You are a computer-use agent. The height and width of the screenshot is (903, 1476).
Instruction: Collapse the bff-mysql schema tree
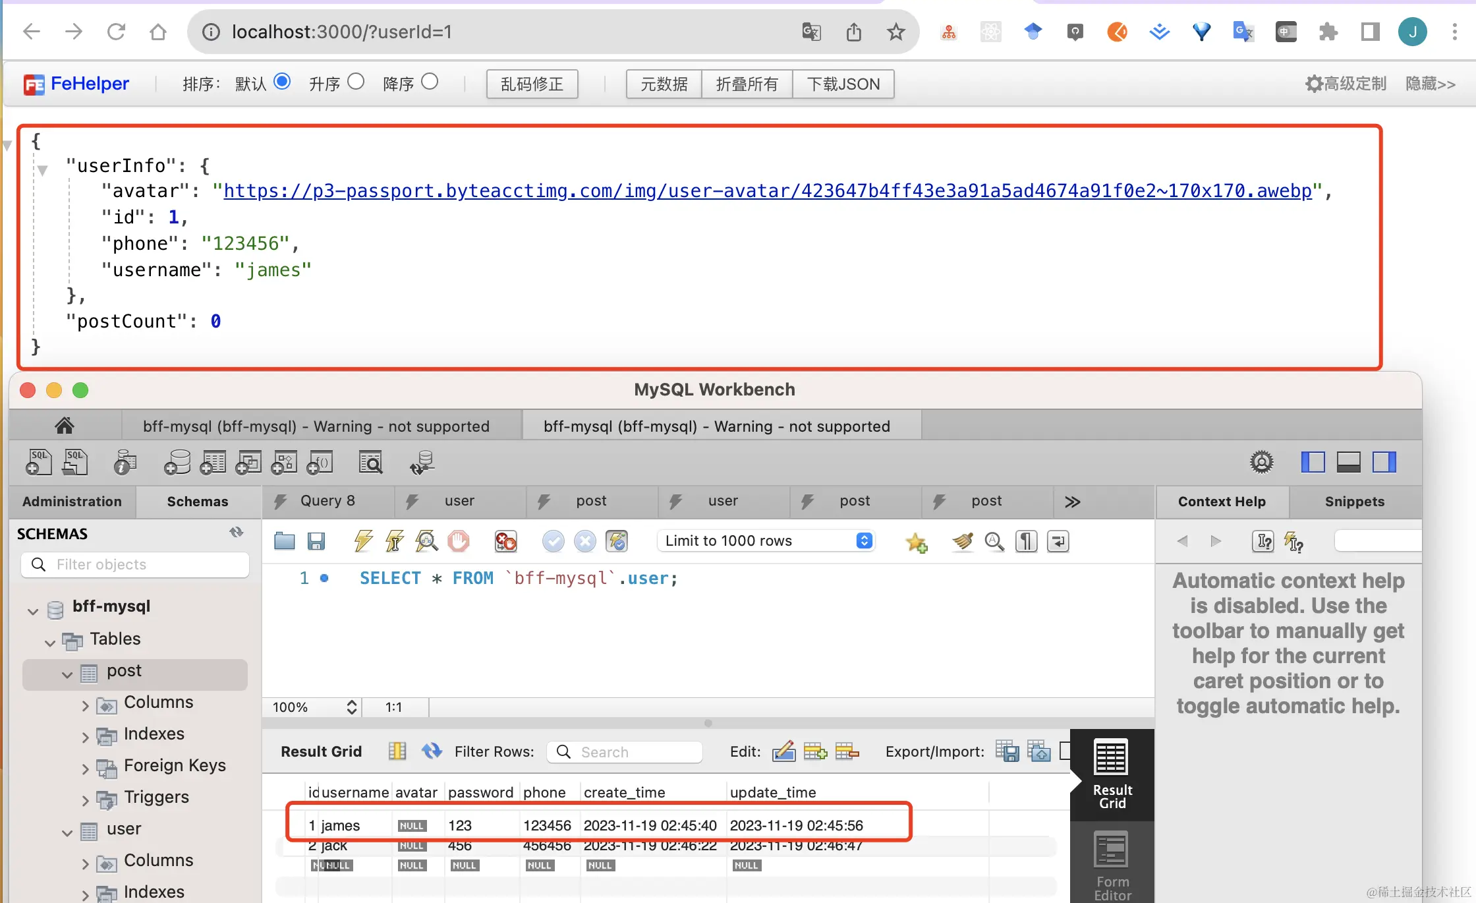(33, 611)
